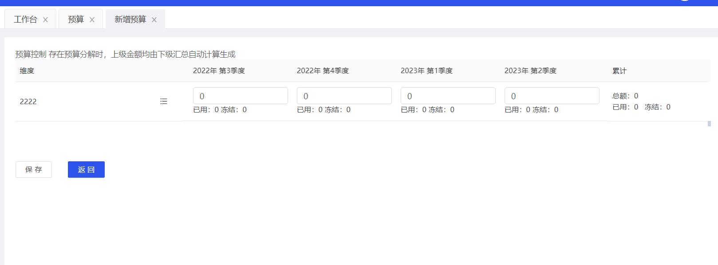Open the list icon in row 2222

[x=164, y=101]
